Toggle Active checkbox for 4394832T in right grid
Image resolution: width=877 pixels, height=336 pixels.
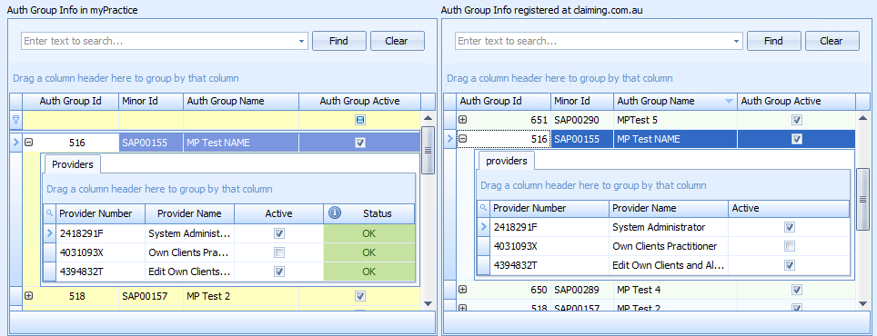tap(790, 265)
